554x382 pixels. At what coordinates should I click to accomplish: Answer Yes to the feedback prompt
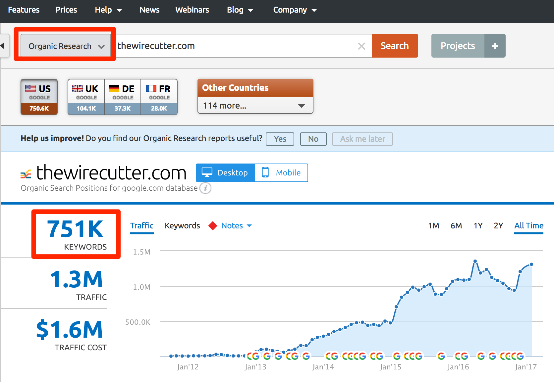280,139
